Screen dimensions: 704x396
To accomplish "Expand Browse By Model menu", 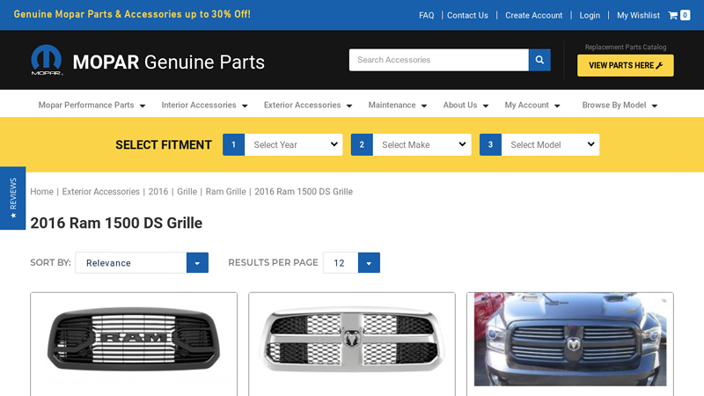I will point(620,105).
